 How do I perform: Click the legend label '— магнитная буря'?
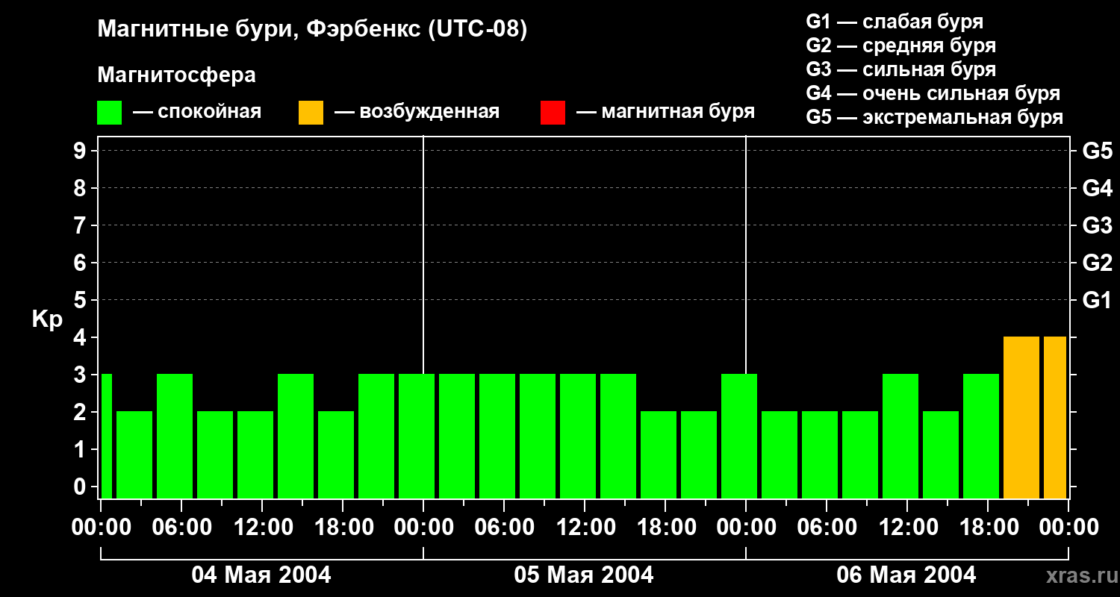coord(665,112)
